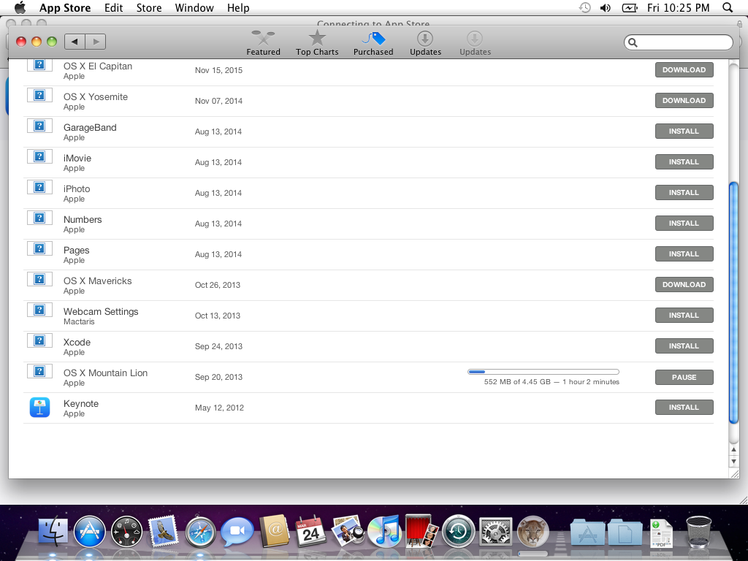This screenshot has height=561, width=748.
Task: Open the Store menu
Action: tap(149, 7)
